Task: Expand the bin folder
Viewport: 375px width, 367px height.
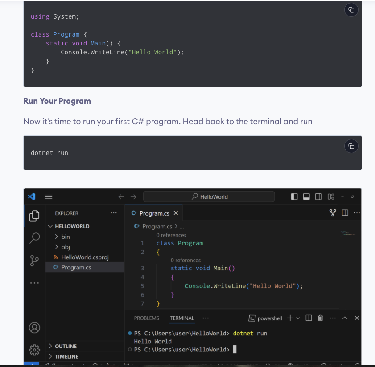Action: (x=65, y=237)
